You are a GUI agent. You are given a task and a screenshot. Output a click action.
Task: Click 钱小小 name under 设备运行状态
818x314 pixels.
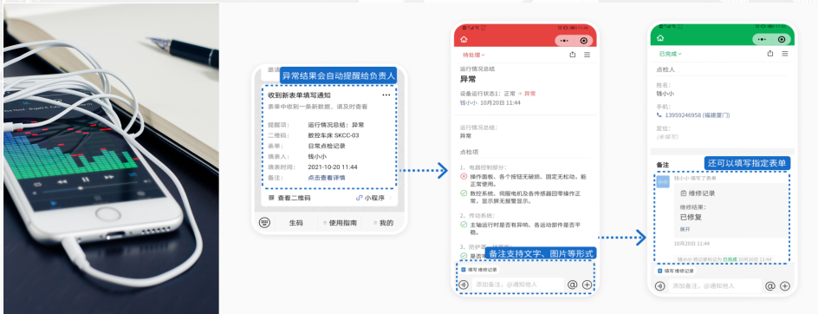[x=469, y=103]
